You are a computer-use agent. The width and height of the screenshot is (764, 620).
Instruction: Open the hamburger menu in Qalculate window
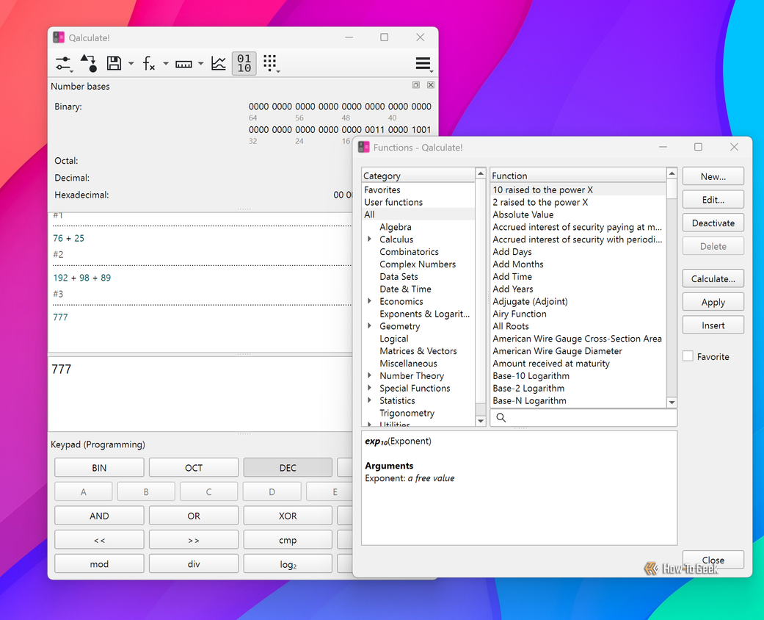(x=423, y=63)
